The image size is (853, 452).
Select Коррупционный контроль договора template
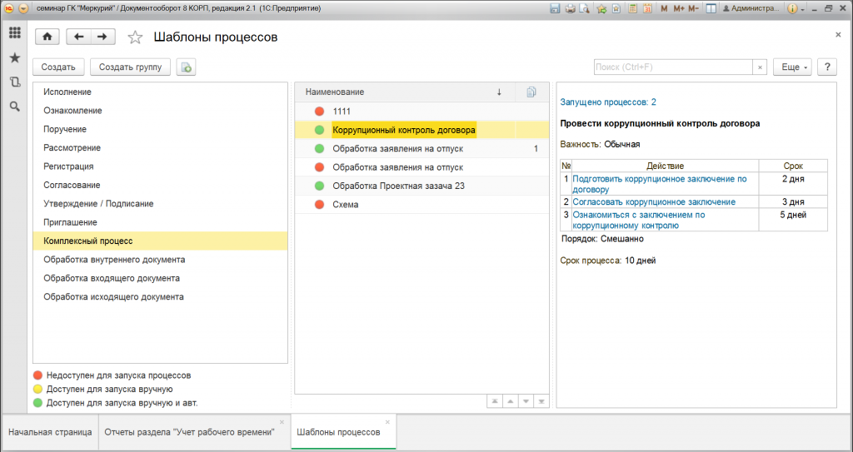click(422, 130)
